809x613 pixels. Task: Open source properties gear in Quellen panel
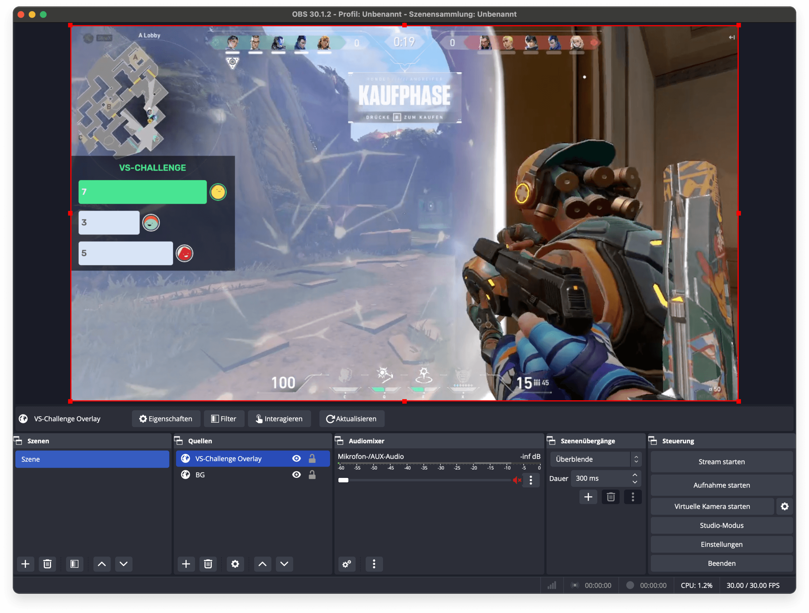pyautogui.click(x=235, y=564)
